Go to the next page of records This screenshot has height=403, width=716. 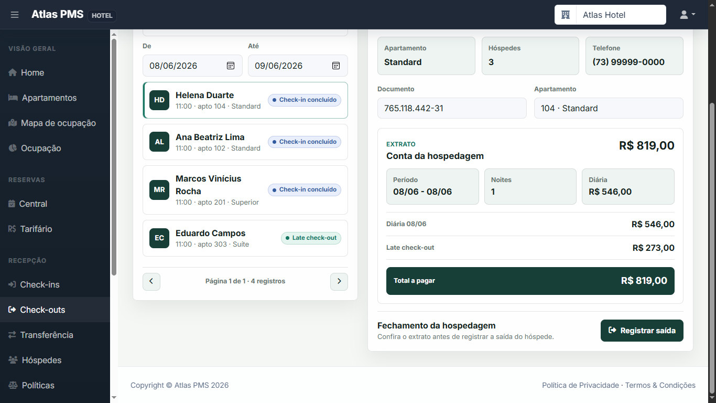339,281
